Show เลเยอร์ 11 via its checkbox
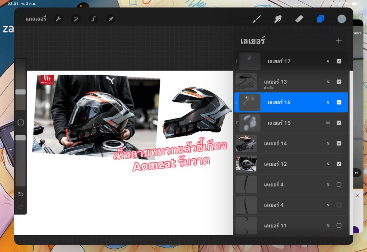The height and width of the screenshot is (252, 367). [339, 225]
